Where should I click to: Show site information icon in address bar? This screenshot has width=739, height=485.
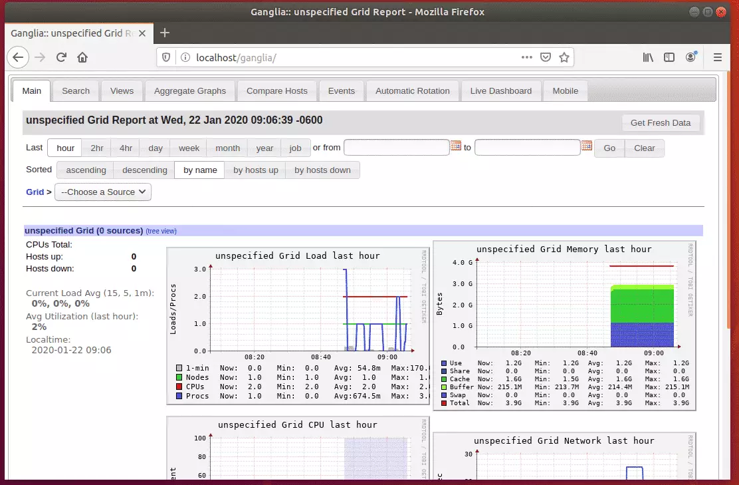(185, 58)
